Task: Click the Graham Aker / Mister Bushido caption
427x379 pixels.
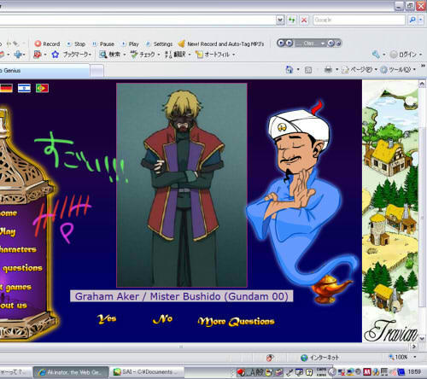Action: pos(182,296)
